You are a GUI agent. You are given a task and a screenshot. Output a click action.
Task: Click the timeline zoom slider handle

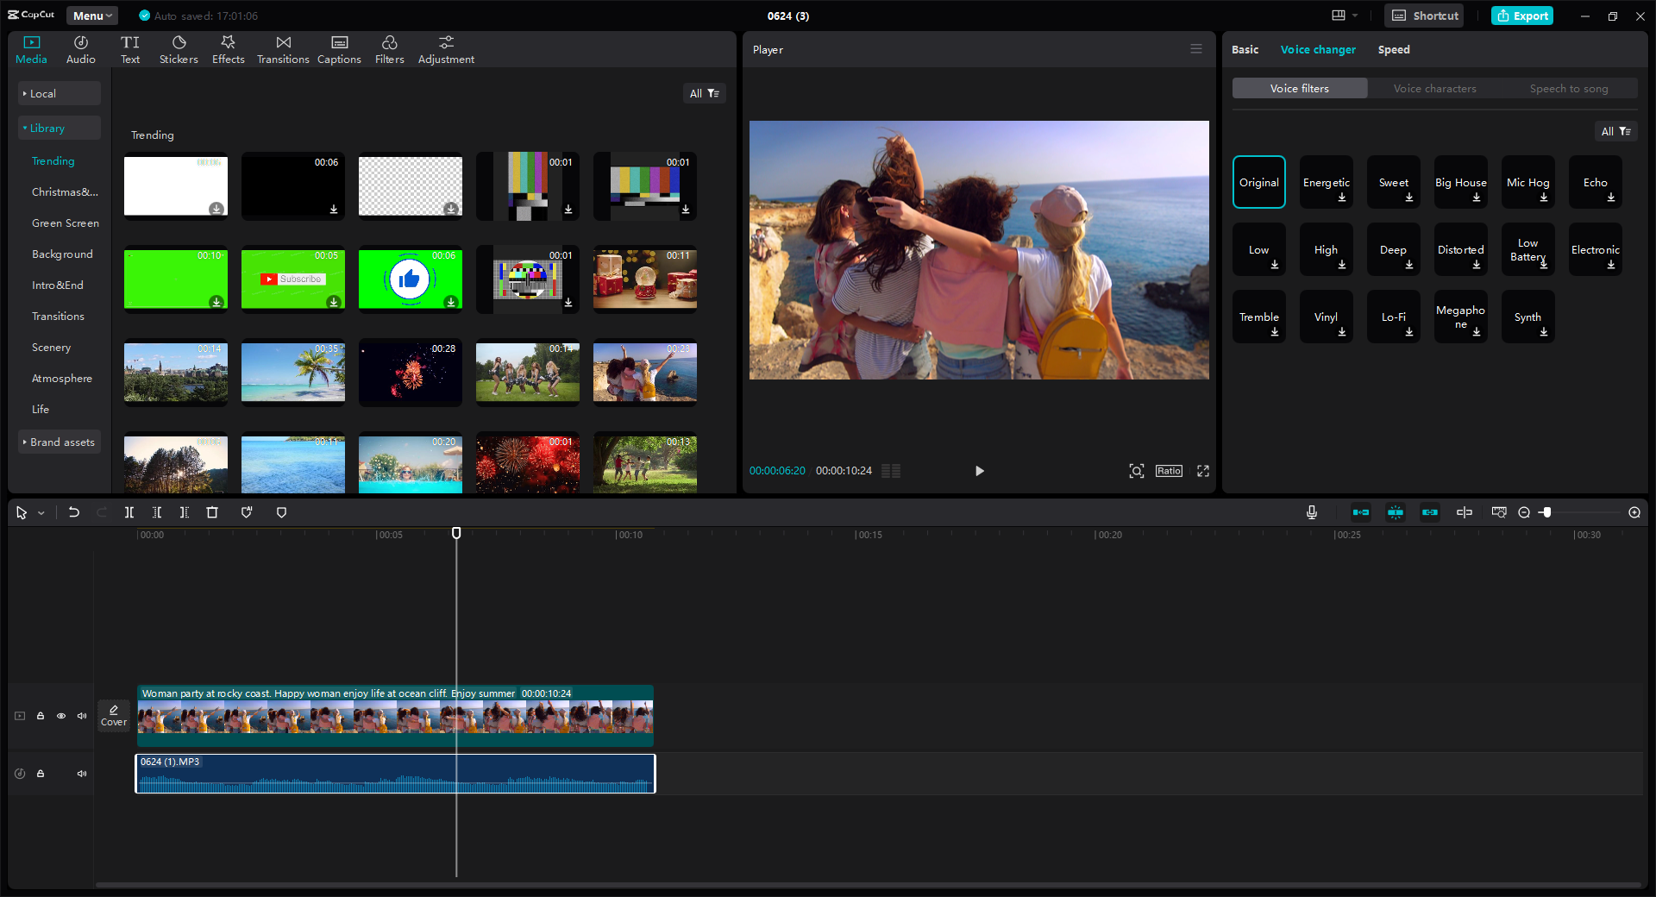pyautogui.click(x=1546, y=512)
